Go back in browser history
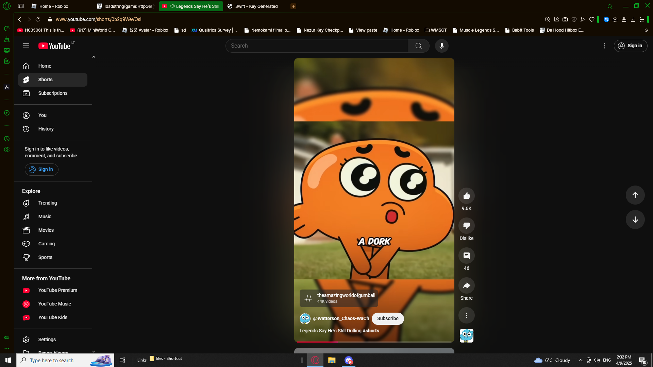653x367 pixels. (20, 19)
